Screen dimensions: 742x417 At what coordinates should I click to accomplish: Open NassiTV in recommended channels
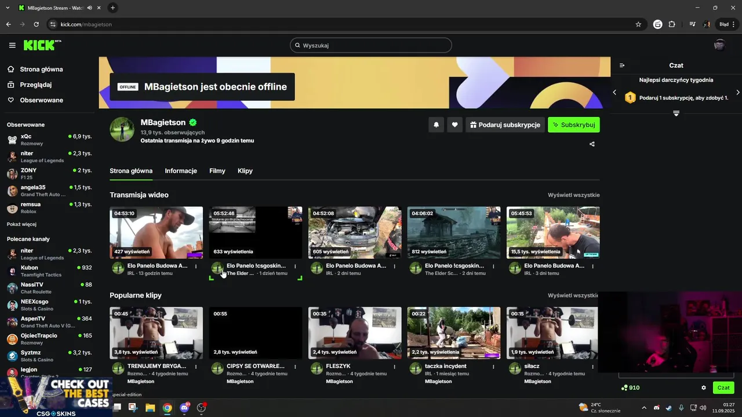coord(49,288)
